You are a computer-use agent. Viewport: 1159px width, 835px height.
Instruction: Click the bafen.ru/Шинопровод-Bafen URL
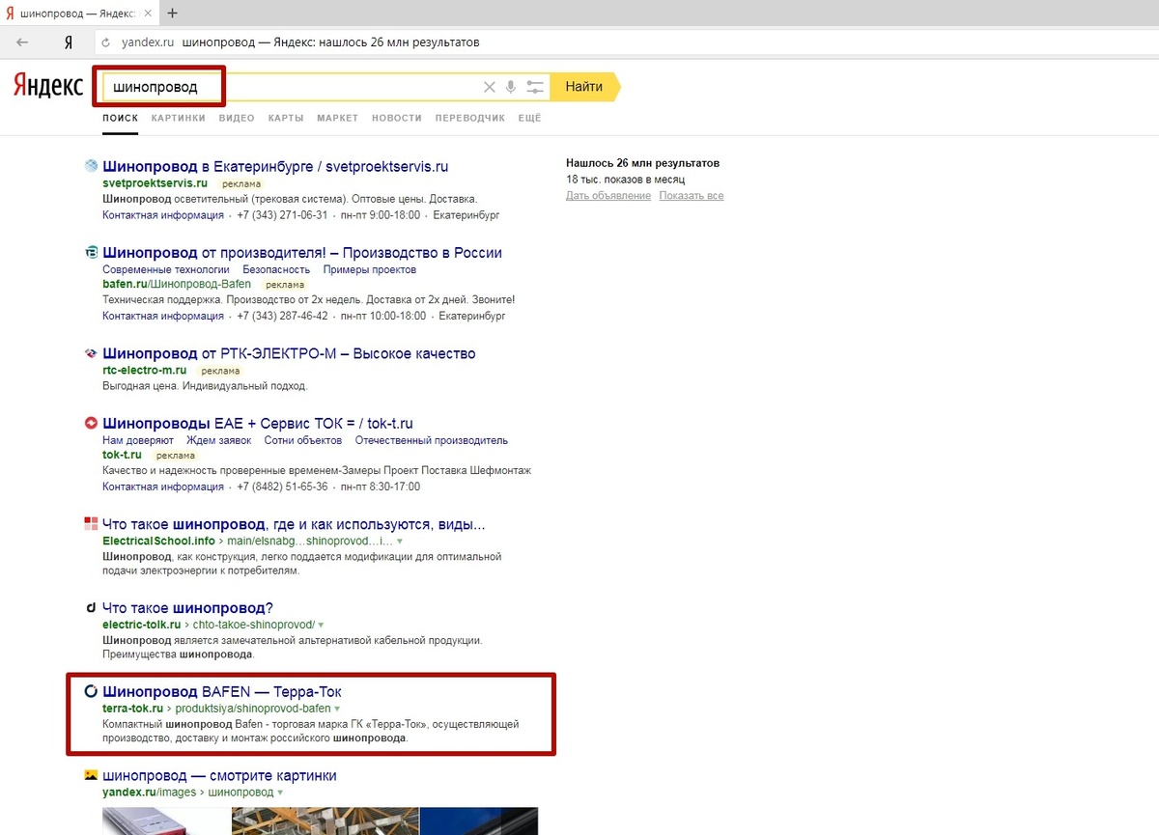click(177, 285)
